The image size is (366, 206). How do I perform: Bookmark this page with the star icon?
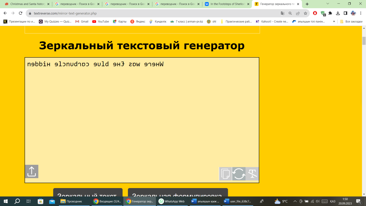coord(305,13)
